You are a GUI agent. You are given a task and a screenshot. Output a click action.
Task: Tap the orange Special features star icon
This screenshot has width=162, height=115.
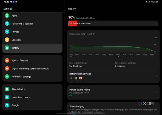tap(7, 60)
